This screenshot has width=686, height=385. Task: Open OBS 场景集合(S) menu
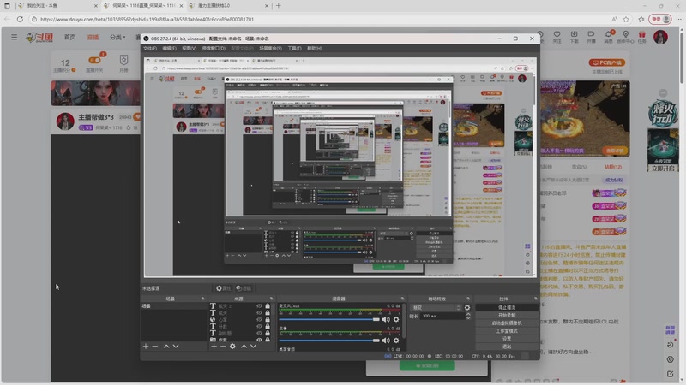270,49
